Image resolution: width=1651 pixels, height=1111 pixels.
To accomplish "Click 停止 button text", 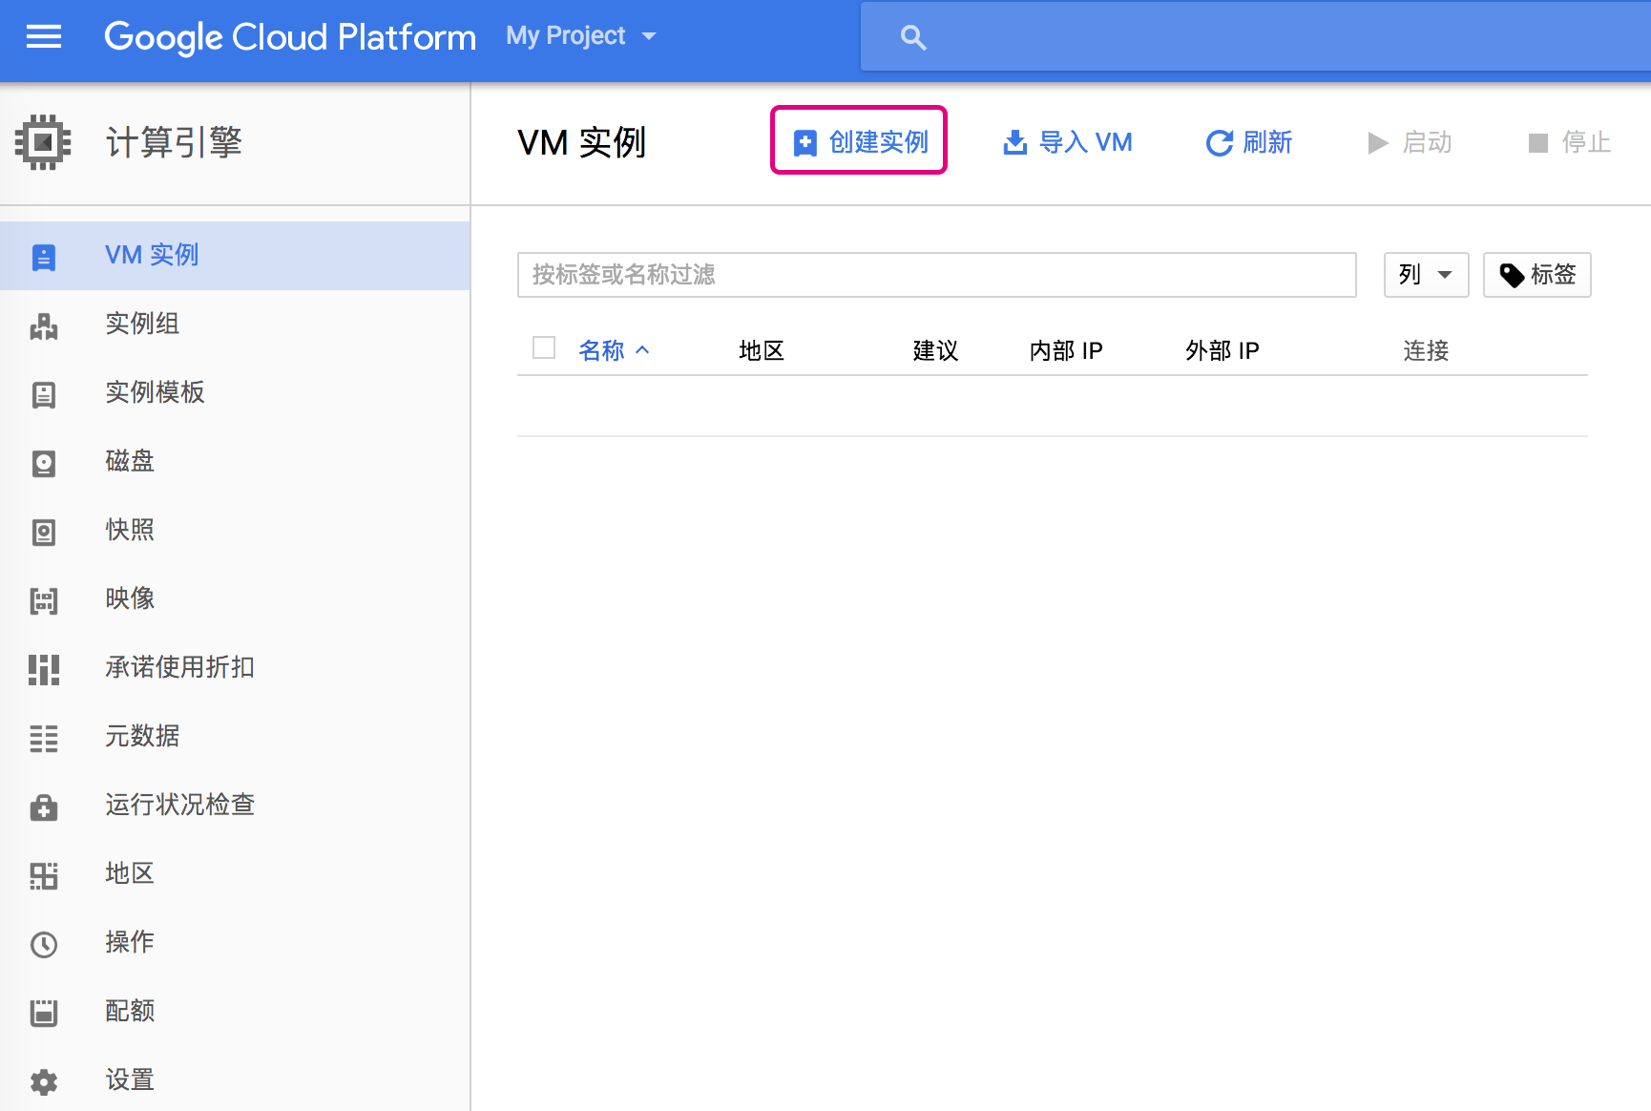I will tap(1587, 142).
